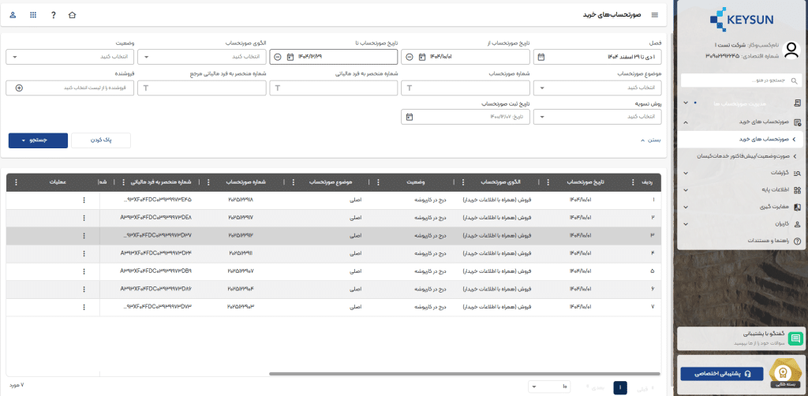Click the پاک کردن clear button

(x=101, y=140)
